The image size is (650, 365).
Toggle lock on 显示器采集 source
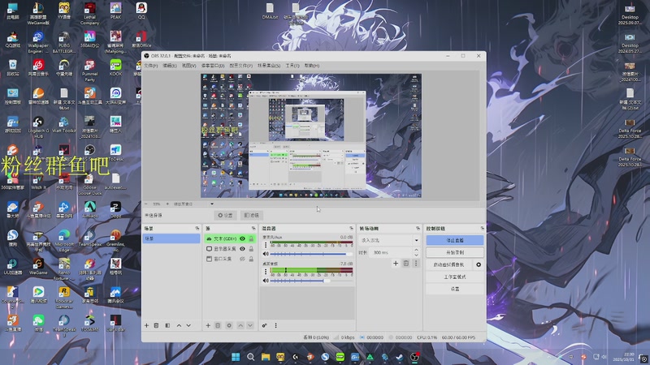pyautogui.click(x=251, y=249)
